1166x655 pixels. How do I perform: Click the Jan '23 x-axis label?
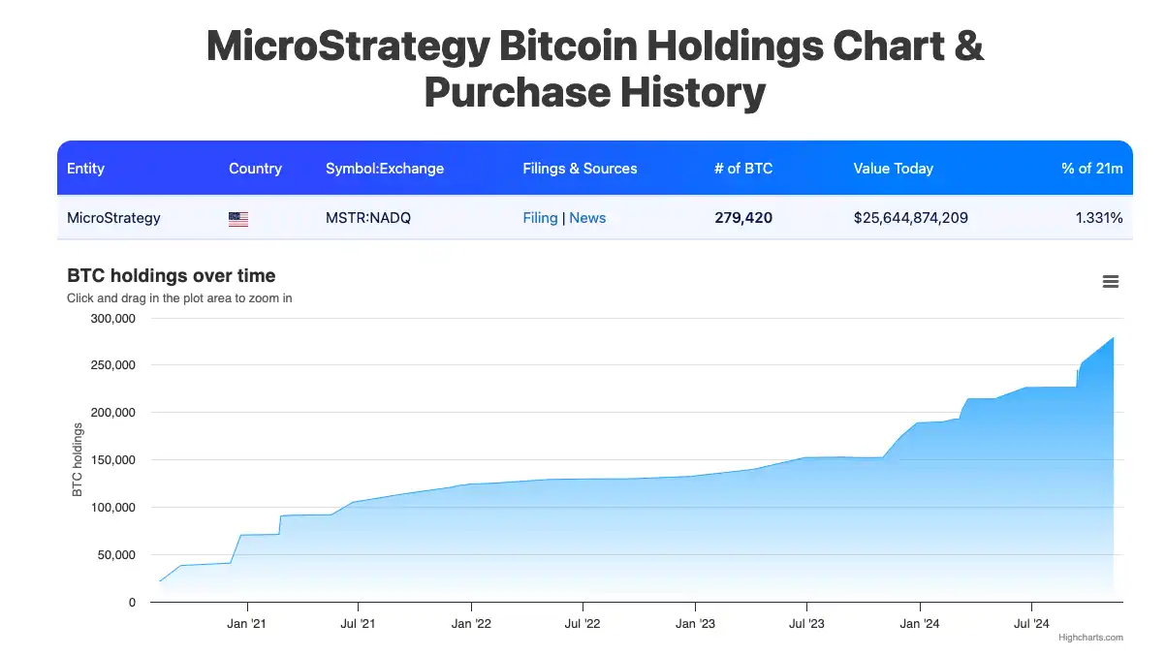(x=695, y=624)
